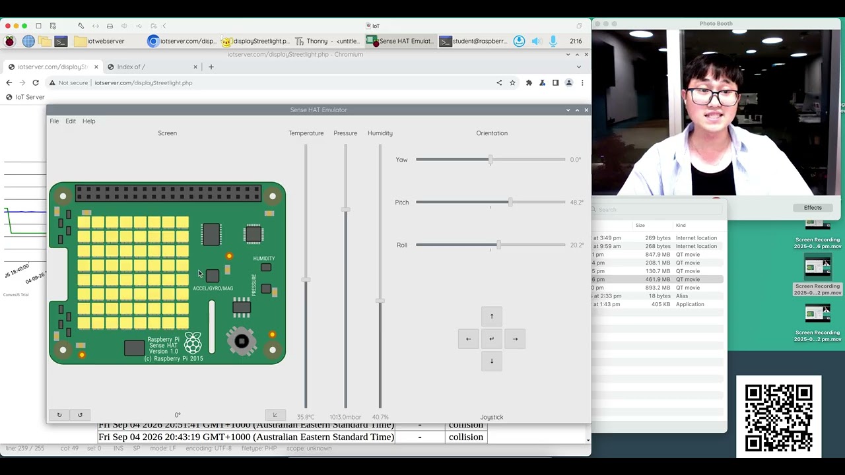Open the file manager folders icon

[x=45, y=41]
